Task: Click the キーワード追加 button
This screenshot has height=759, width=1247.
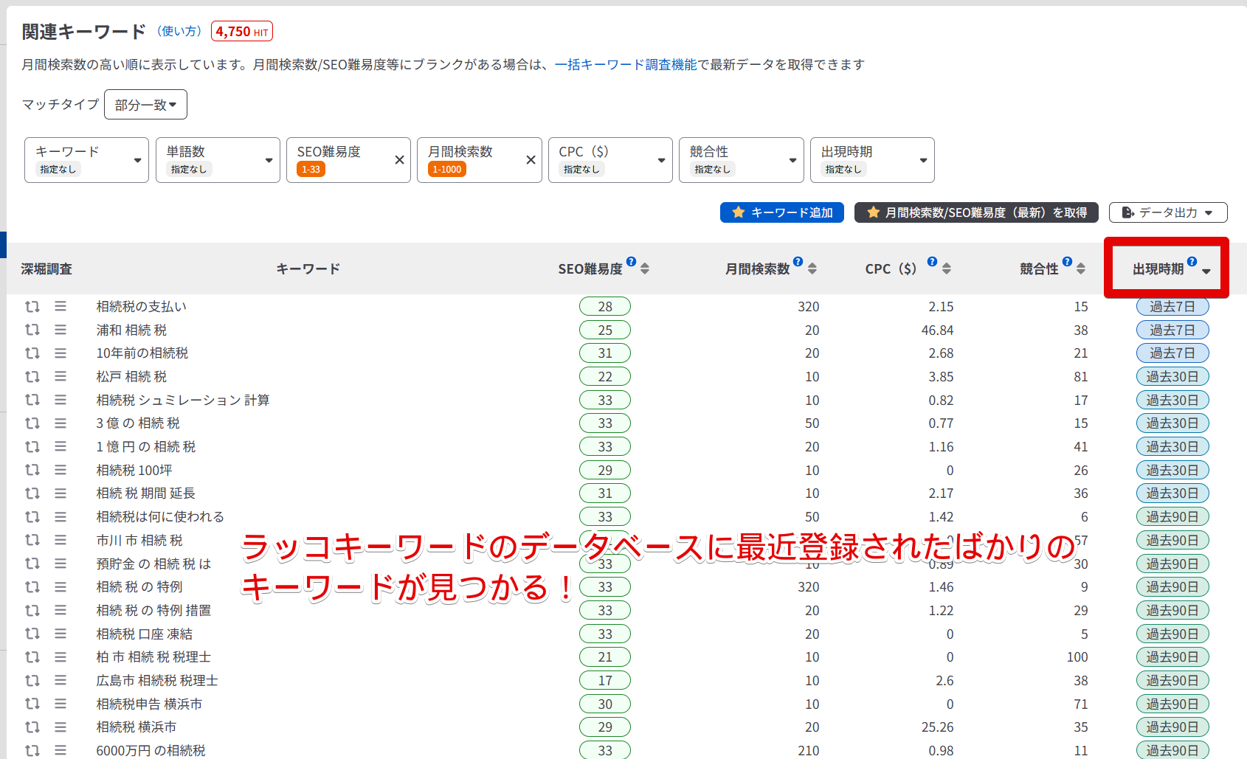Action: 781,212
